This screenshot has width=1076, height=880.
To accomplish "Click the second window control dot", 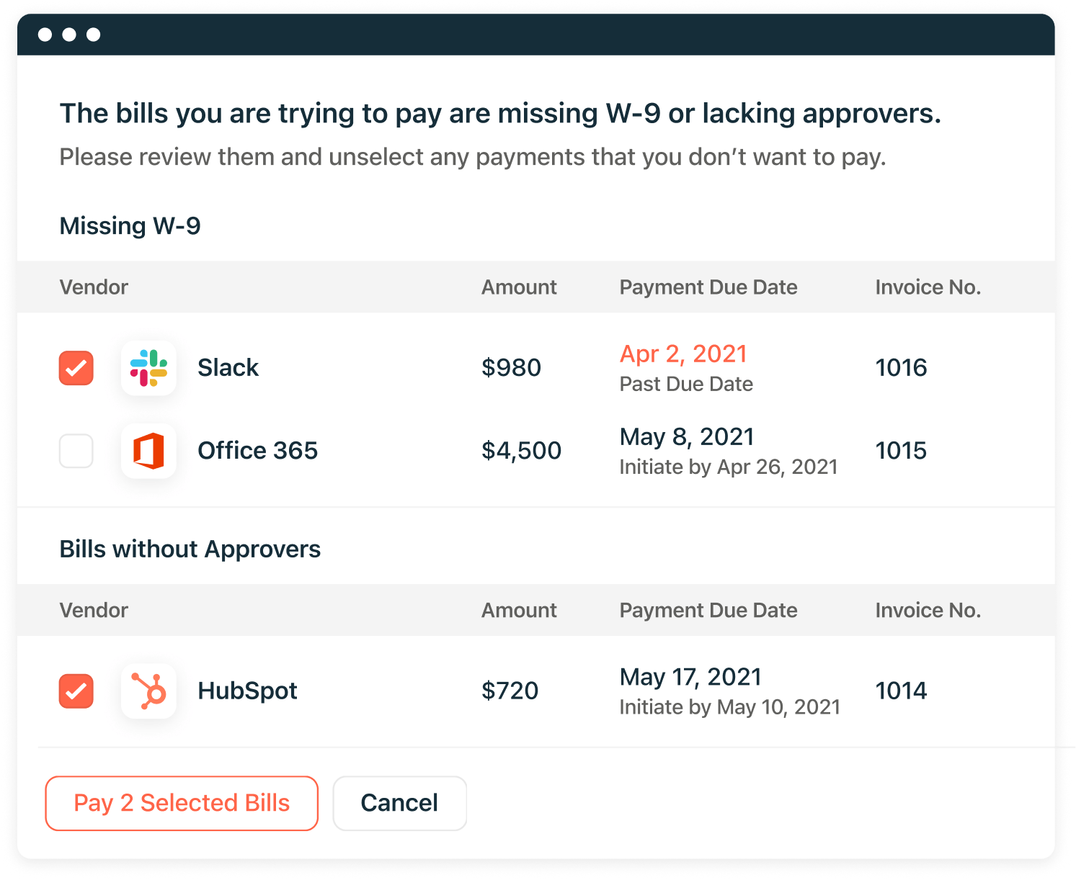I will (69, 35).
